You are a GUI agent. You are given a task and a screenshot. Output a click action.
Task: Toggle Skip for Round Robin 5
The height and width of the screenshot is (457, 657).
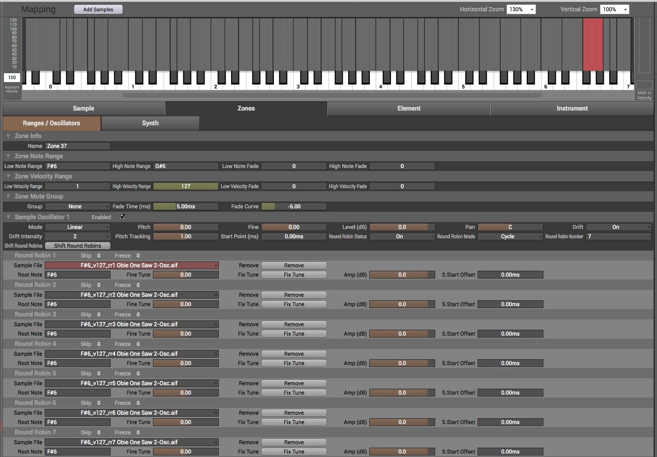click(99, 373)
